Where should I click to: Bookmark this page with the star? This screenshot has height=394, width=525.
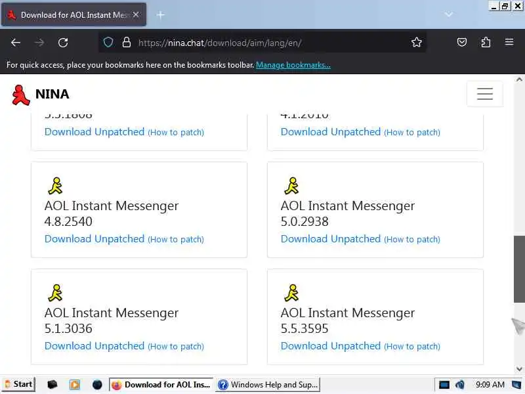click(x=417, y=43)
